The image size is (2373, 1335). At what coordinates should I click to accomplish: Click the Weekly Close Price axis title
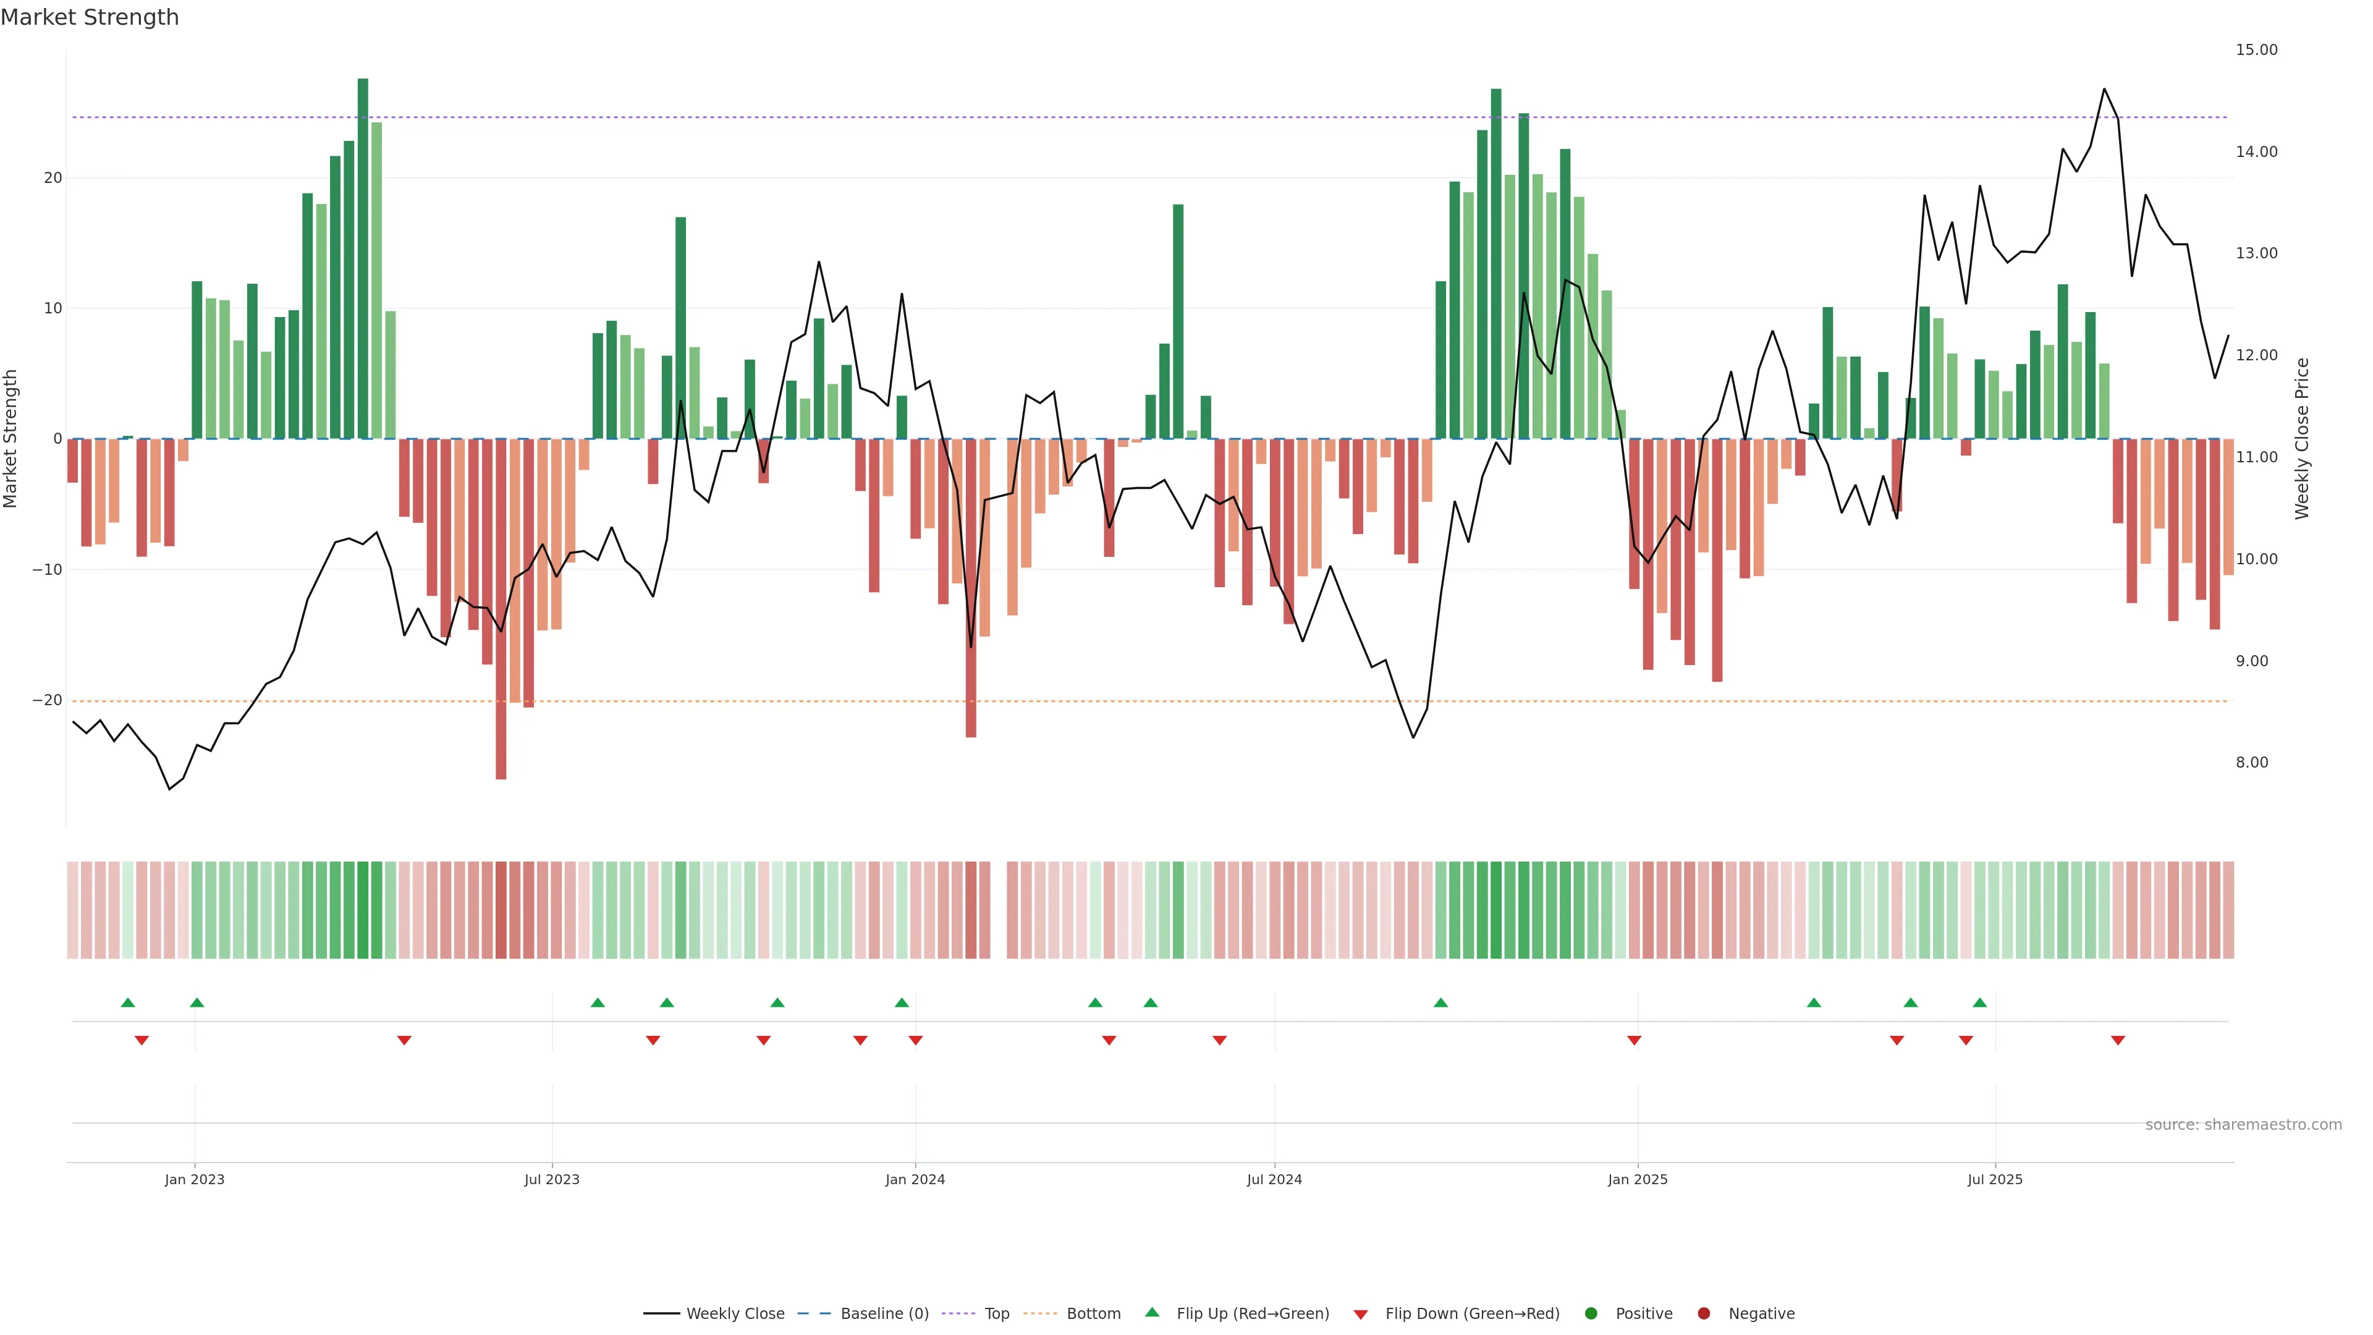(2302, 439)
